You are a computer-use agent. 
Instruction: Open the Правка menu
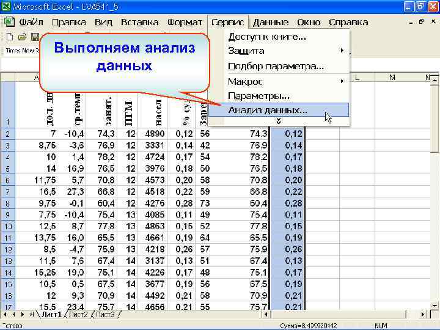pos(69,22)
